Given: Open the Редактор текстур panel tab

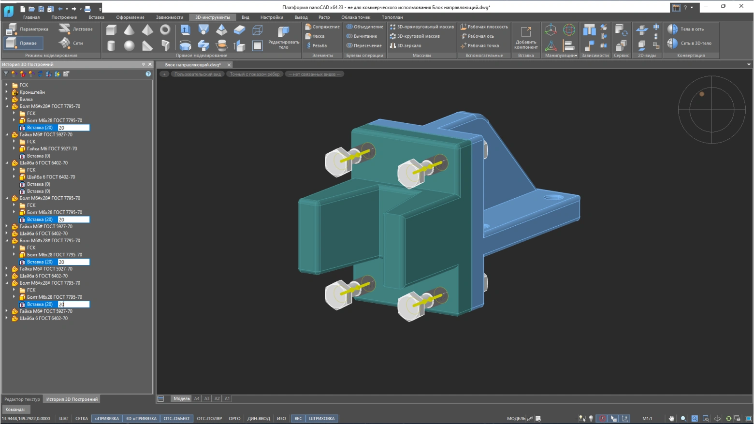Looking at the screenshot, I should [22, 399].
